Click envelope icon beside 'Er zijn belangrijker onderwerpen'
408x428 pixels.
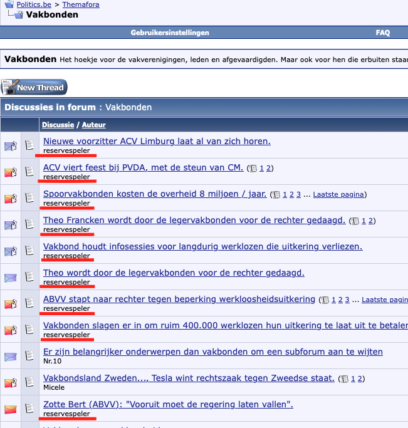click(x=11, y=357)
